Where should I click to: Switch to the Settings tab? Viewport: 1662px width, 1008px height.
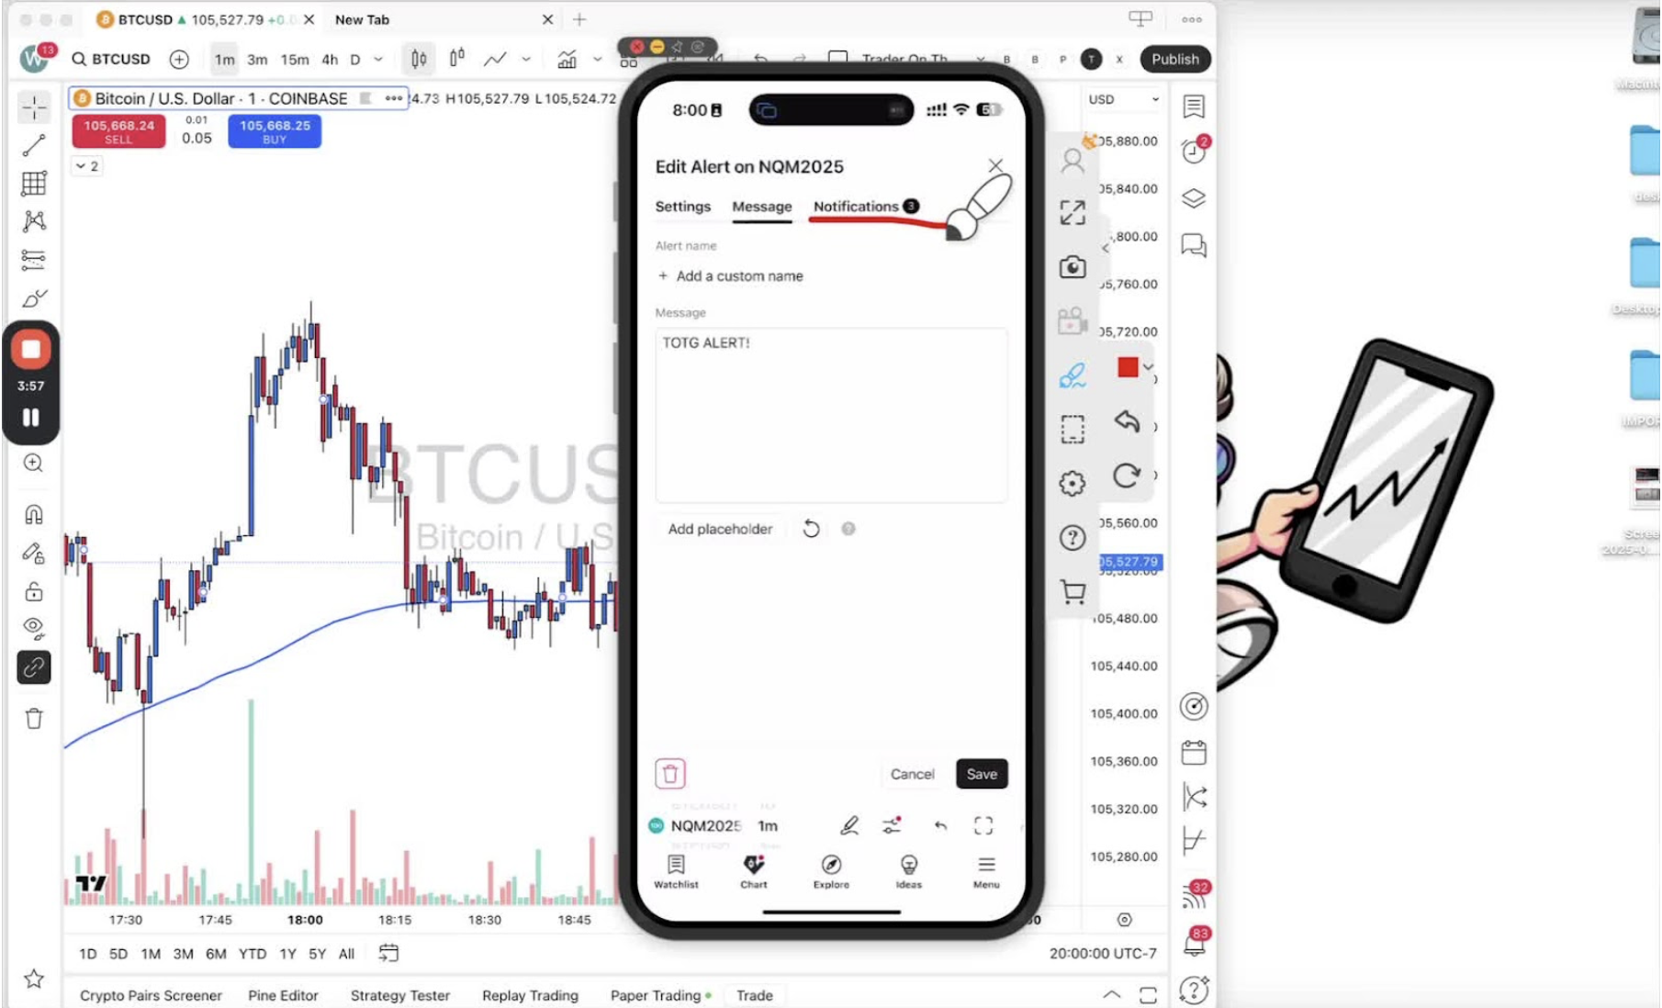tap(682, 207)
